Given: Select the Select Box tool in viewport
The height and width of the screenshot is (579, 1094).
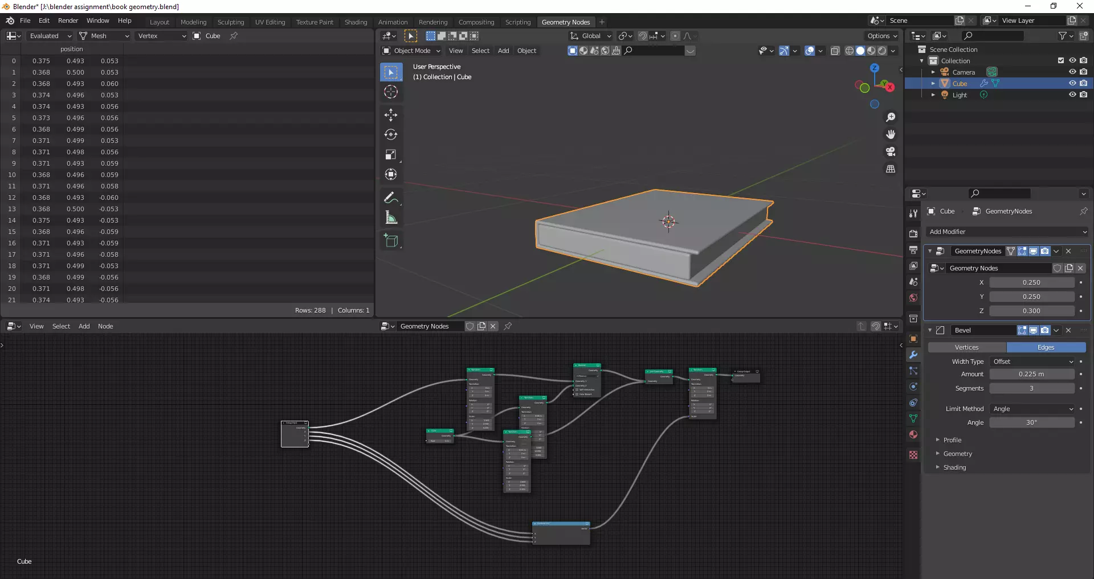Looking at the screenshot, I should pos(391,72).
